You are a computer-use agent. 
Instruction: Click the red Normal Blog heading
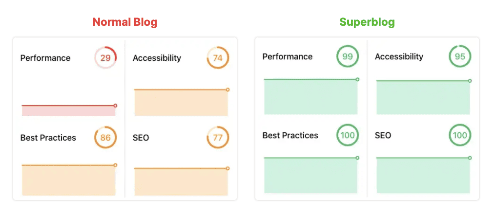click(x=125, y=22)
